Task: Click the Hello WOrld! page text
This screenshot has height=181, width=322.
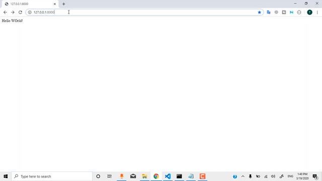Action: point(12,21)
